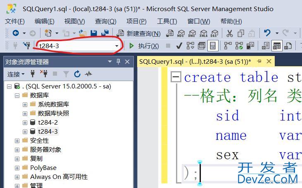This screenshot has width=302, height=188.
Task: Select the PolyBase tree item
Action: click(43, 168)
